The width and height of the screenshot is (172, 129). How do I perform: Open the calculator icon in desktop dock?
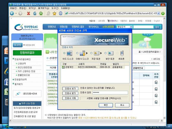7,102
